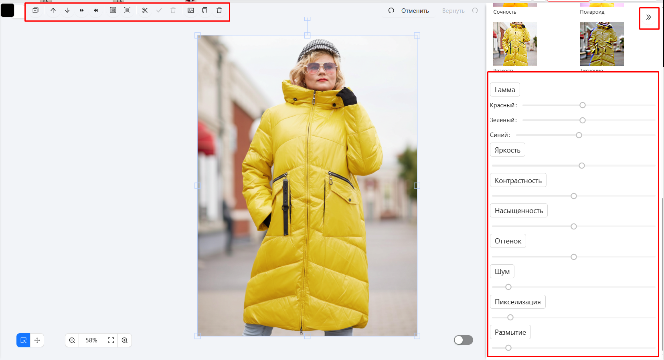Click the Отменить undo button
This screenshot has height=360, width=664.
409,11
